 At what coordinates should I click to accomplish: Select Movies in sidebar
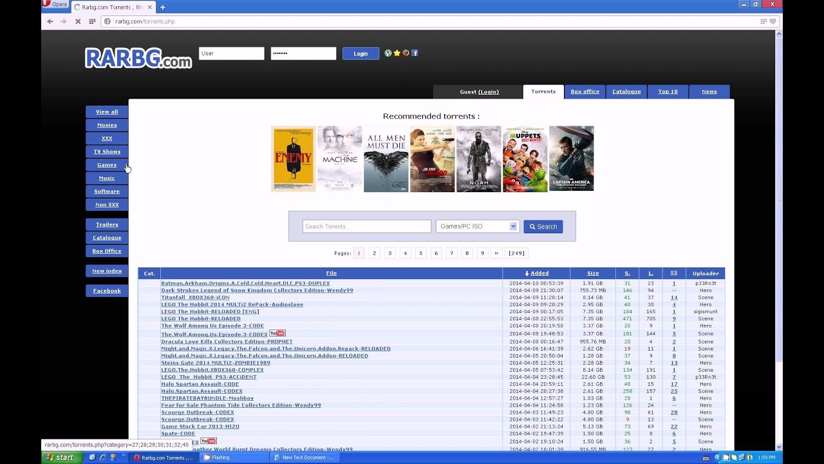(107, 125)
